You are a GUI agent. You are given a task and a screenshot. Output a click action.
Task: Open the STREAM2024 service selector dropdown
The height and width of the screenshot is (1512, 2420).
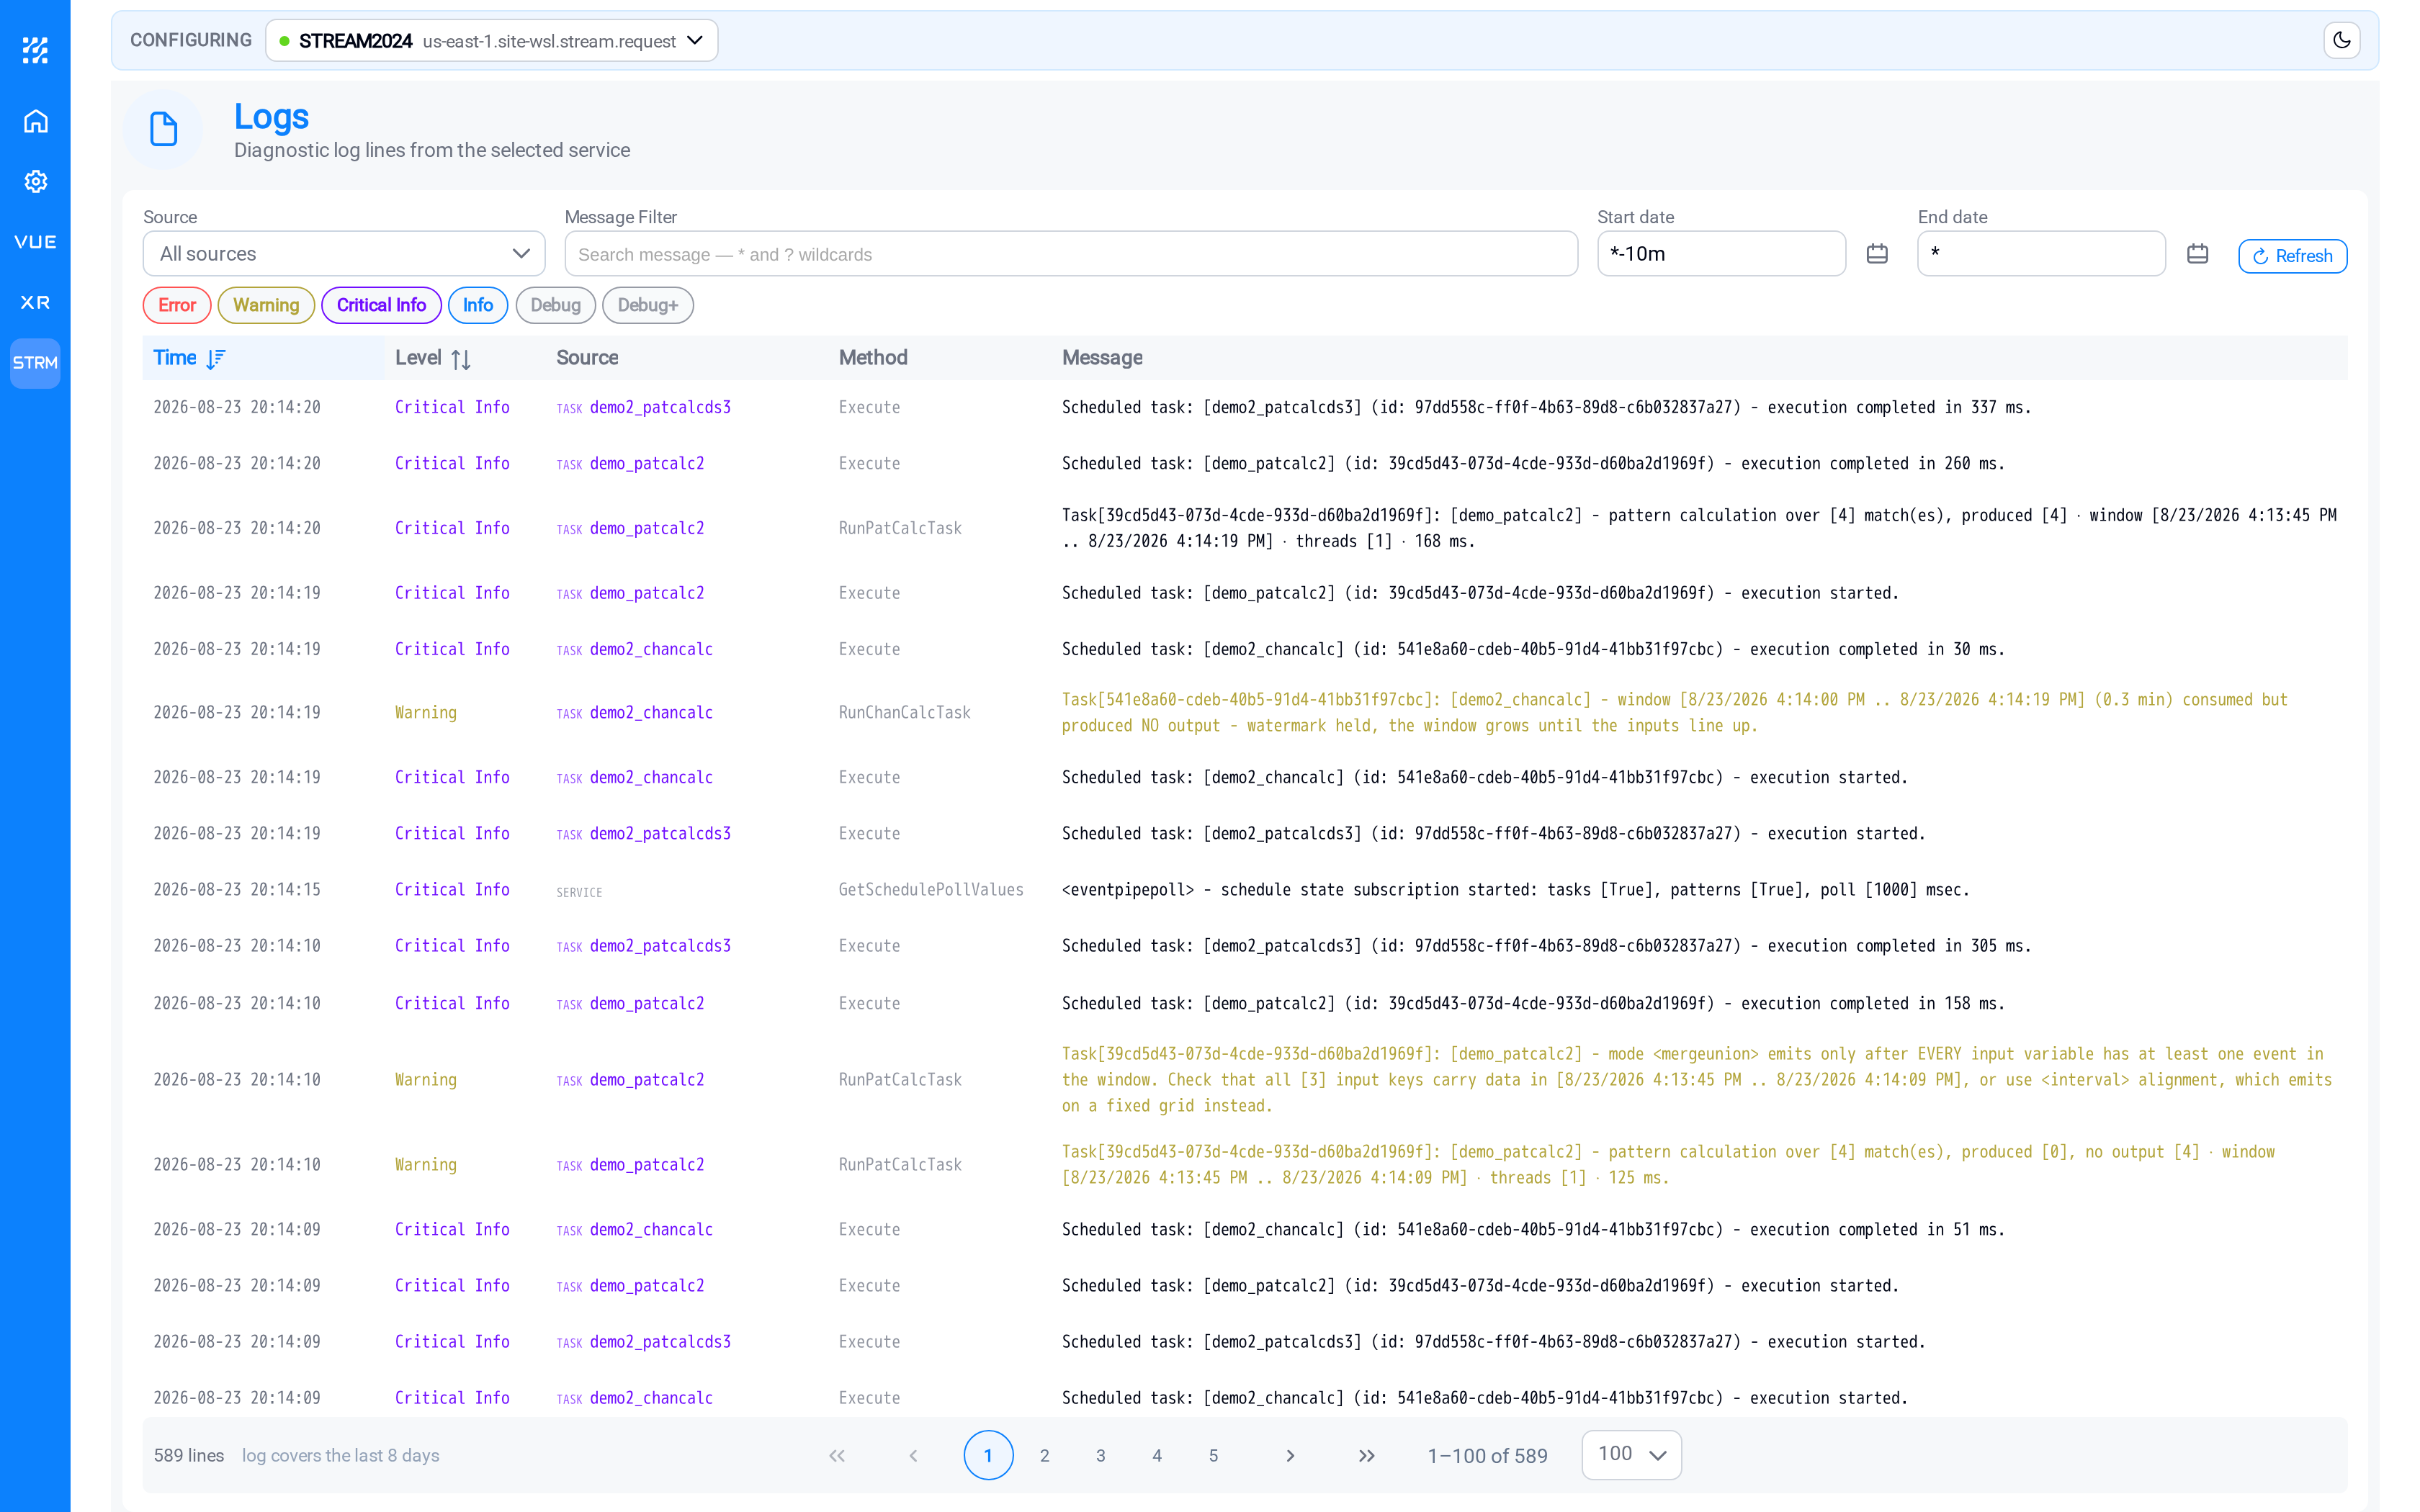tap(492, 41)
